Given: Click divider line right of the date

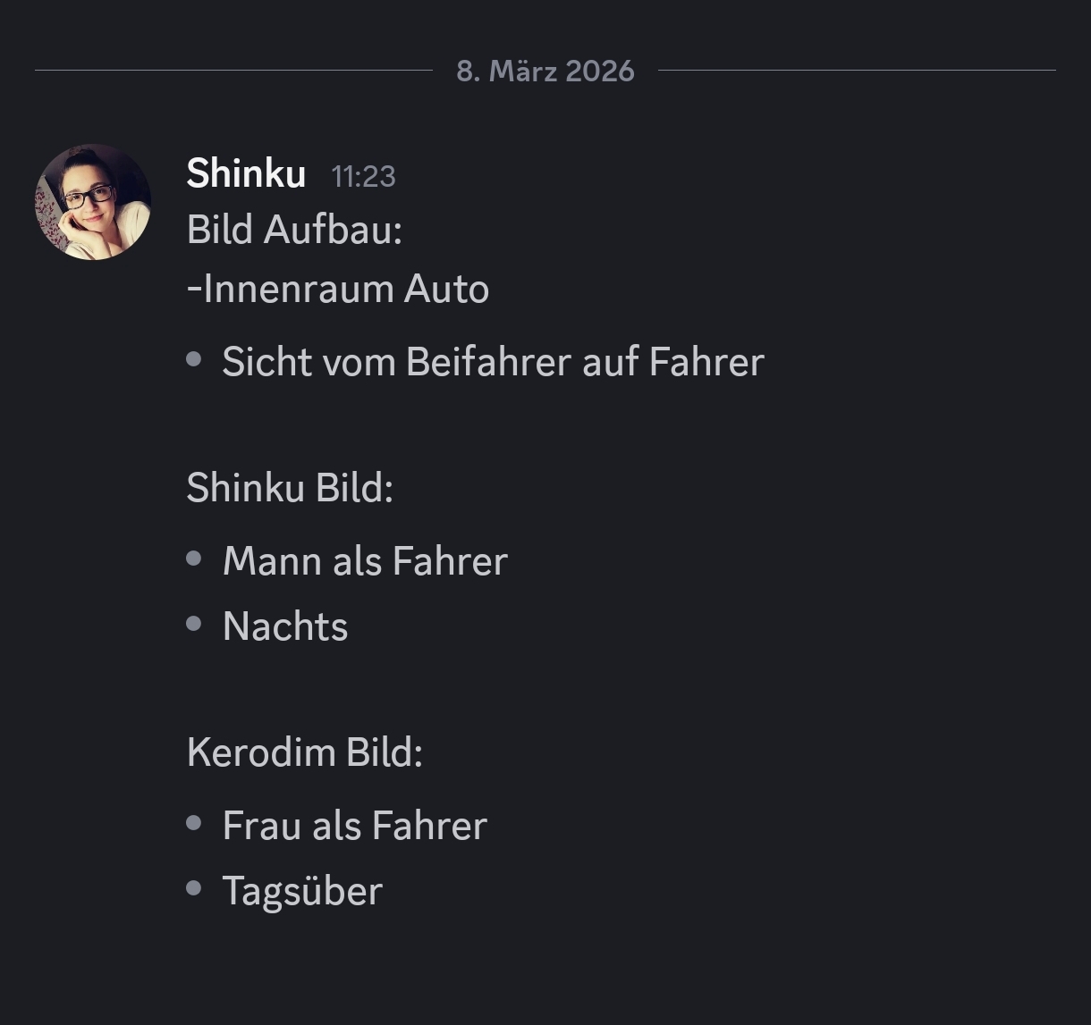Looking at the screenshot, I should pyautogui.click(x=857, y=70).
